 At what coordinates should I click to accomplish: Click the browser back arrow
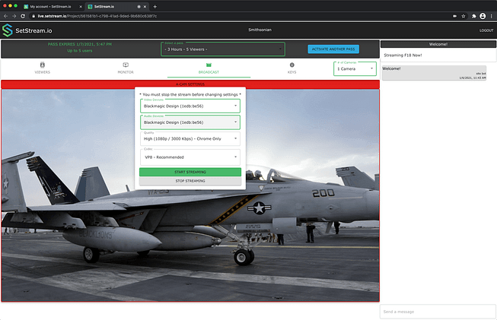click(5, 16)
